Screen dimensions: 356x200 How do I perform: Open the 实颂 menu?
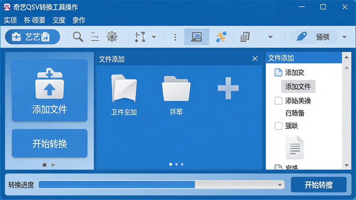(10, 20)
